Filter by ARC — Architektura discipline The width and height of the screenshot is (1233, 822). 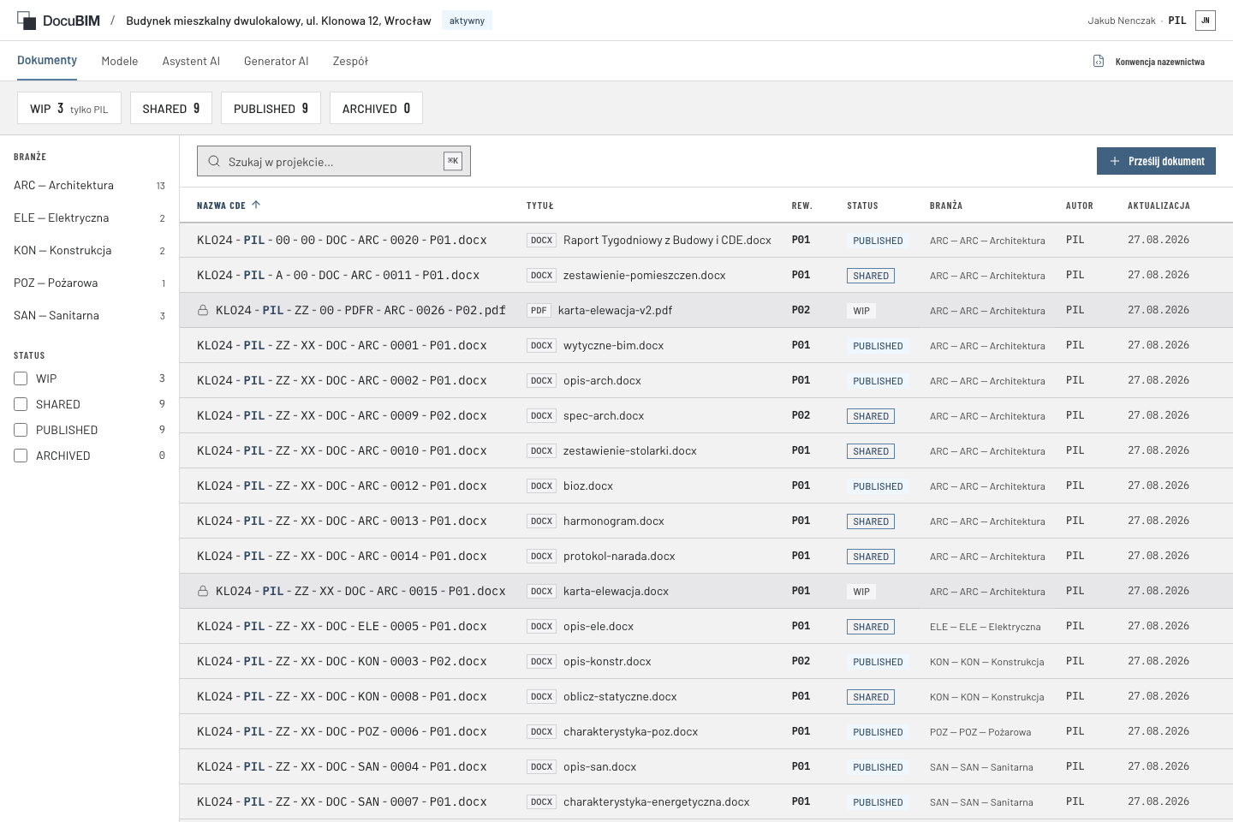(89, 185)
